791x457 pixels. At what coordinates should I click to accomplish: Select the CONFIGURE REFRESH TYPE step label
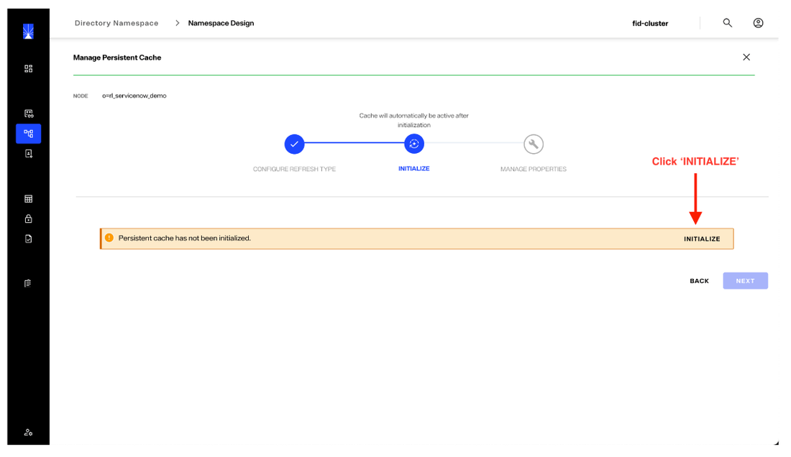coord(294,170)
